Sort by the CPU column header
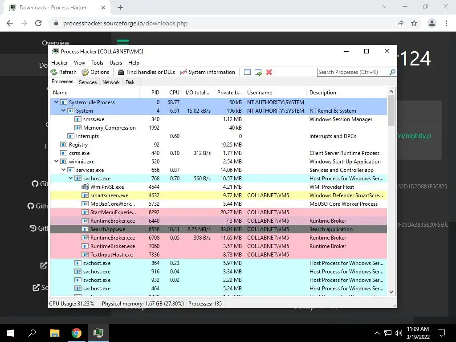This screenshot has height=342, width=456. pos(172,93)
